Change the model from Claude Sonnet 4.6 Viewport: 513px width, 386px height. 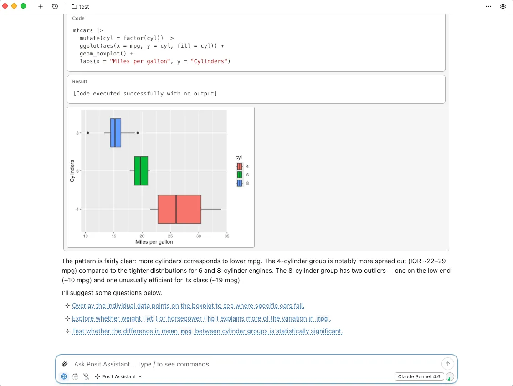419,376
